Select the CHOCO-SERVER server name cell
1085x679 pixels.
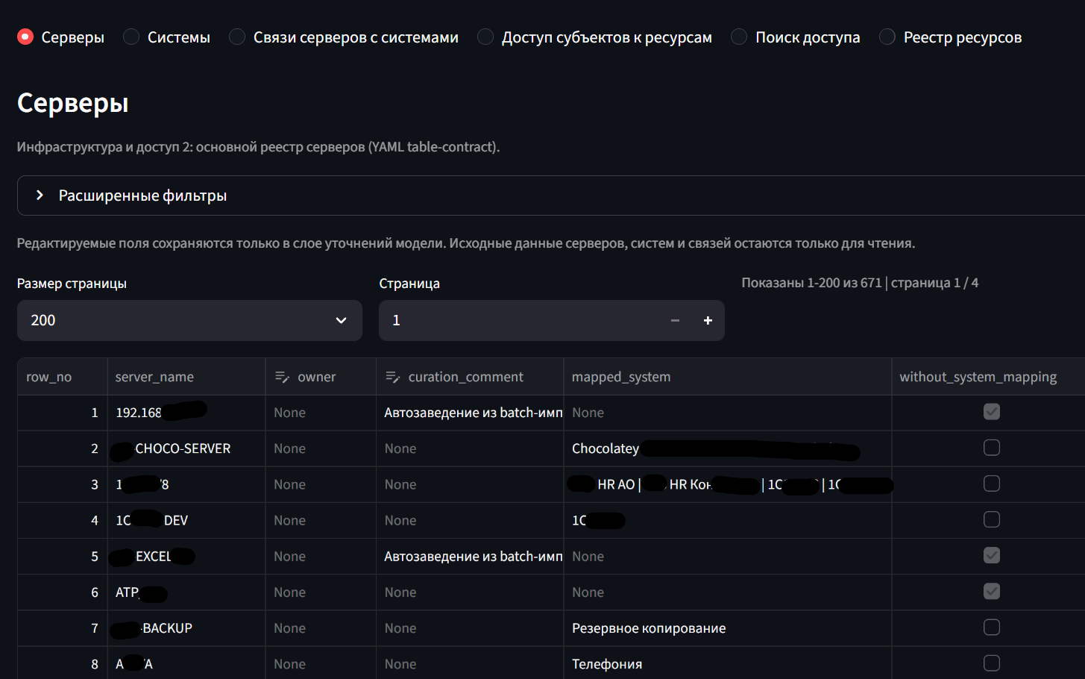[186, 448]
